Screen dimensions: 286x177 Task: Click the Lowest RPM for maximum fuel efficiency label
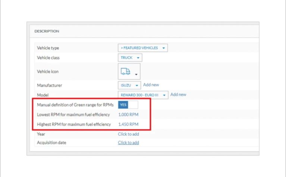coord(73,115)
